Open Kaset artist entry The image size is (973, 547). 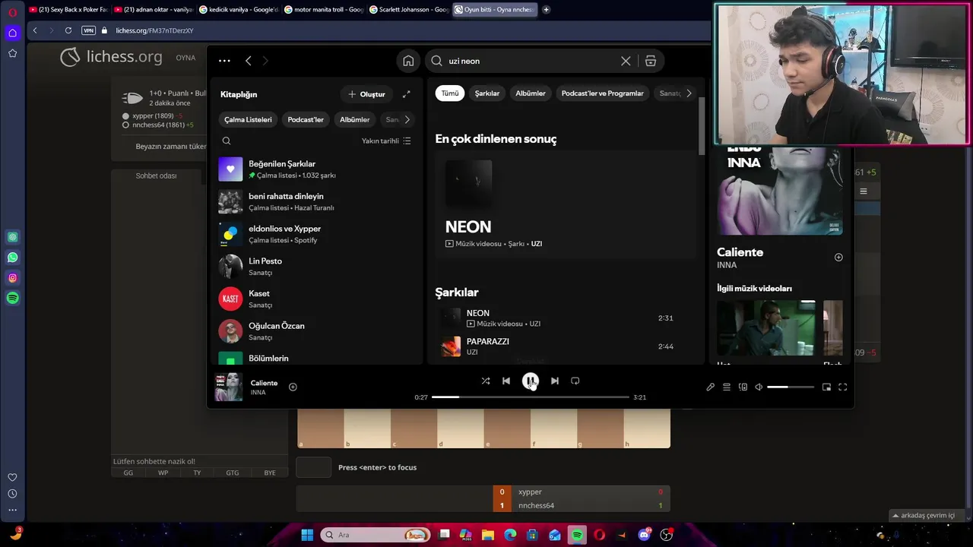pos(315,299)
